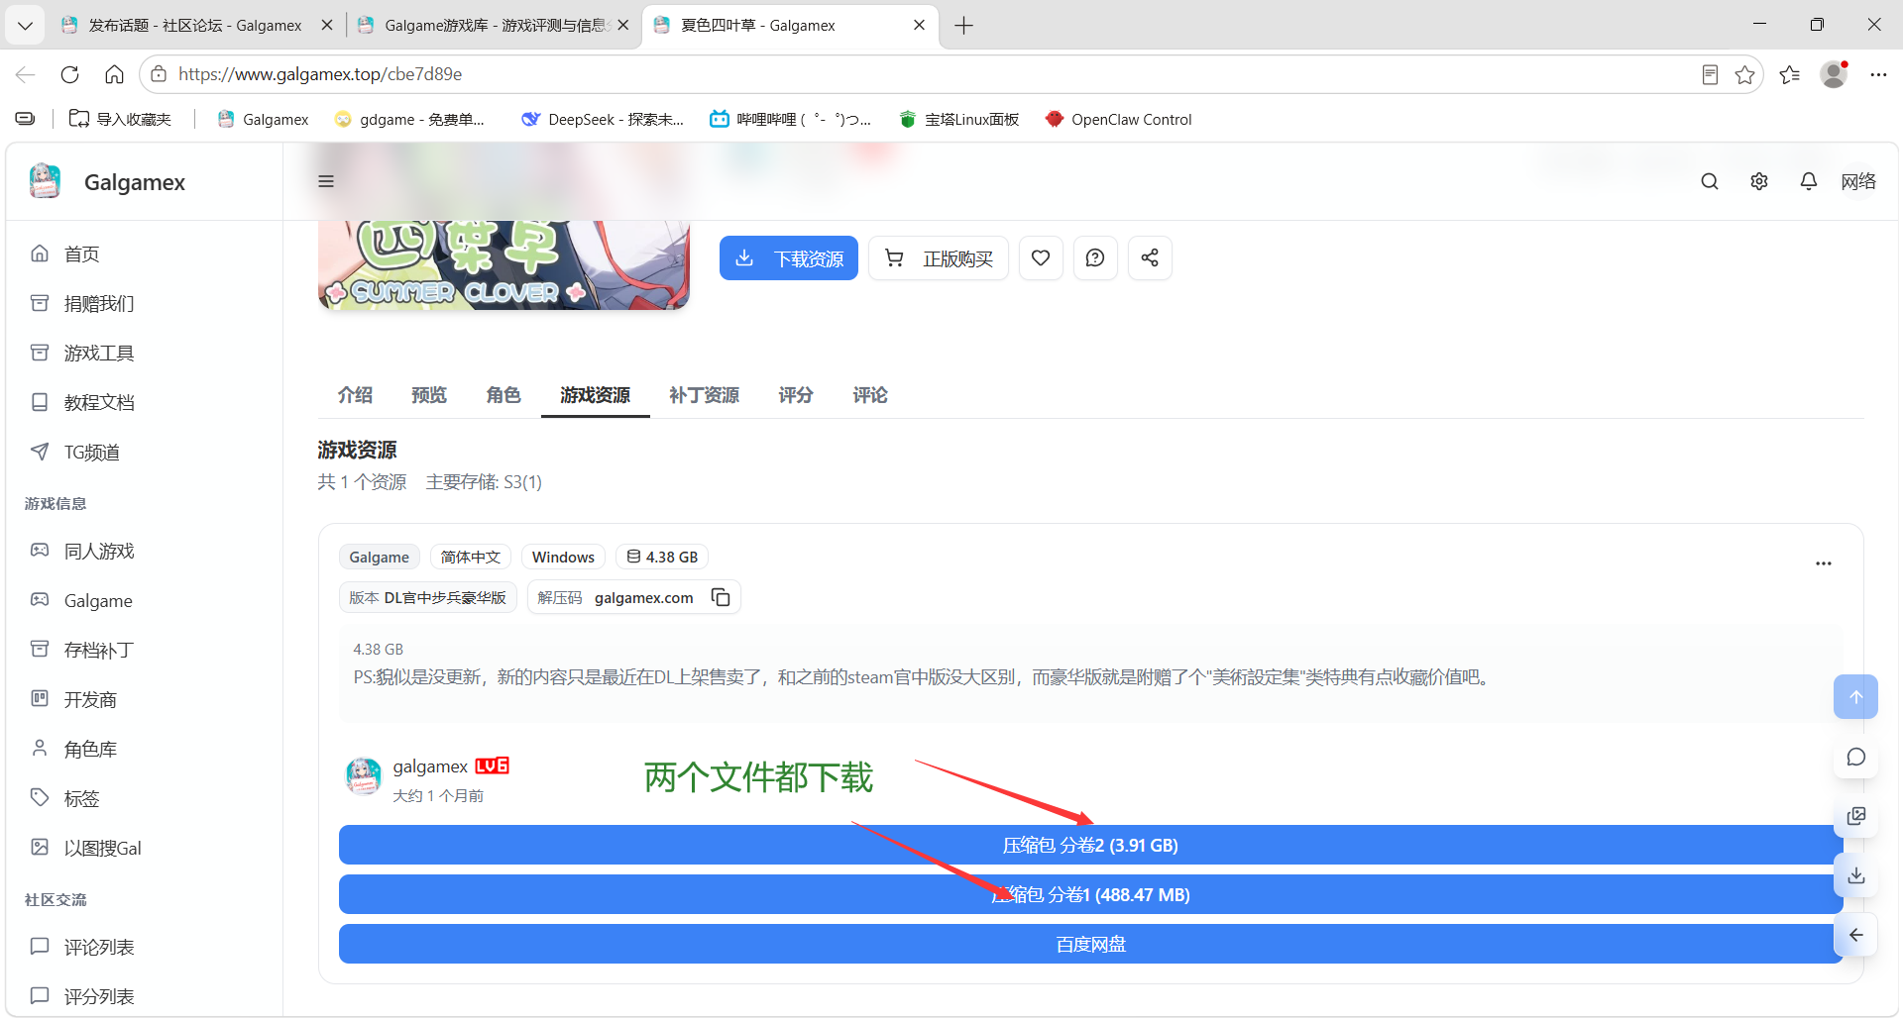
Task: Go back in browser history
Action: tap(25, 74)
